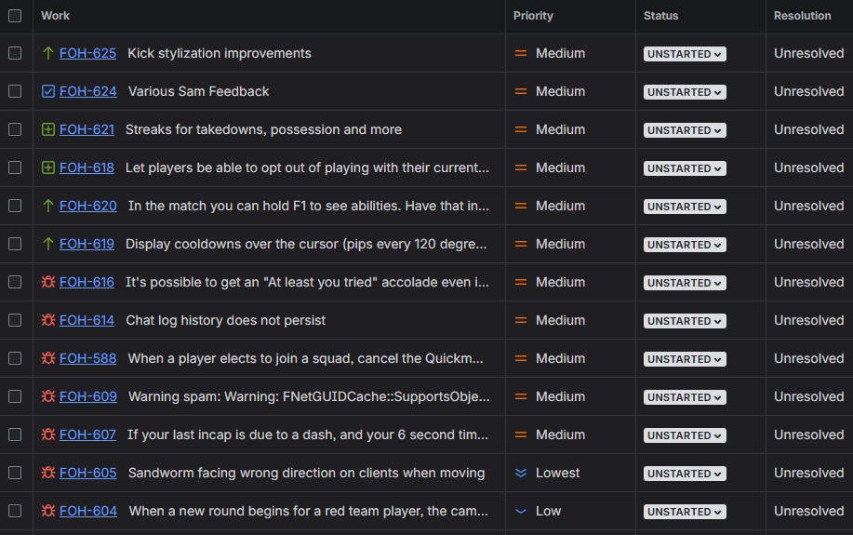Click the Medium priority icon for FOH-625
Screen dimensions: 853x535
click(521, 54)
